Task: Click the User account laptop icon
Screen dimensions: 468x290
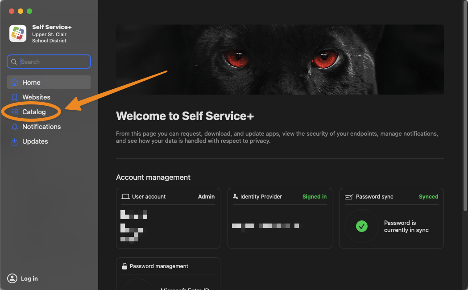Action: coord(125,197)
